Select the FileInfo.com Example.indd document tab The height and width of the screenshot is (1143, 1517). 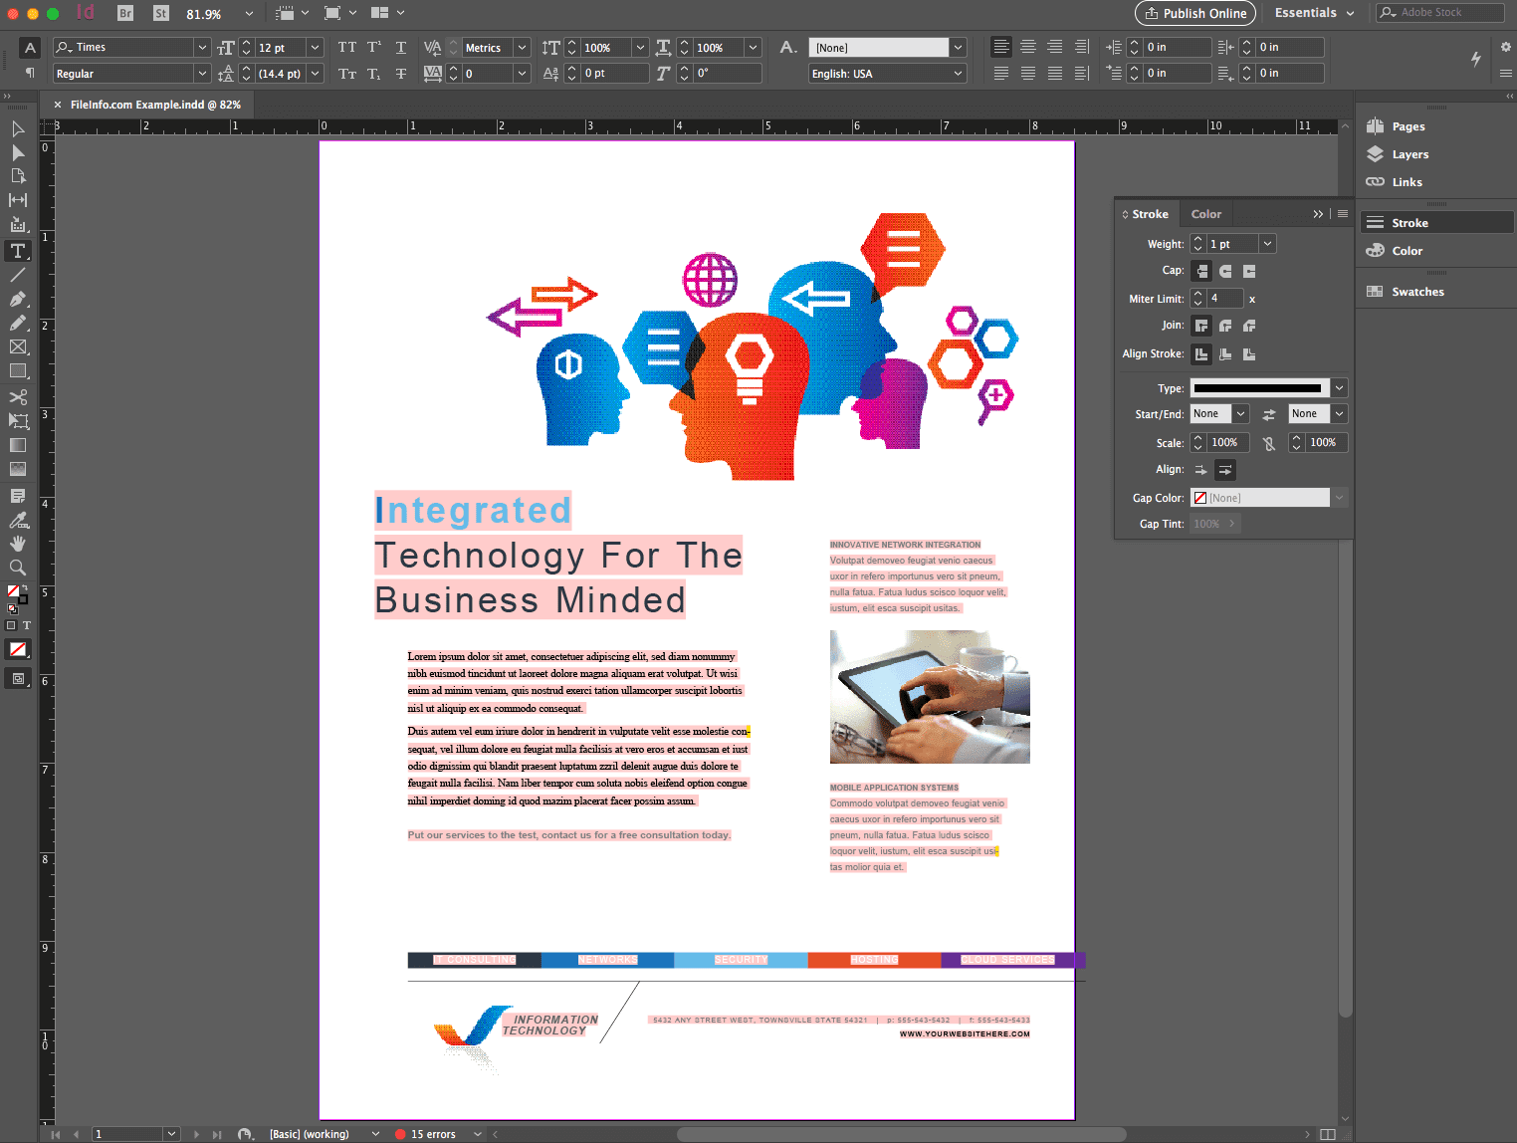point(154,105)
